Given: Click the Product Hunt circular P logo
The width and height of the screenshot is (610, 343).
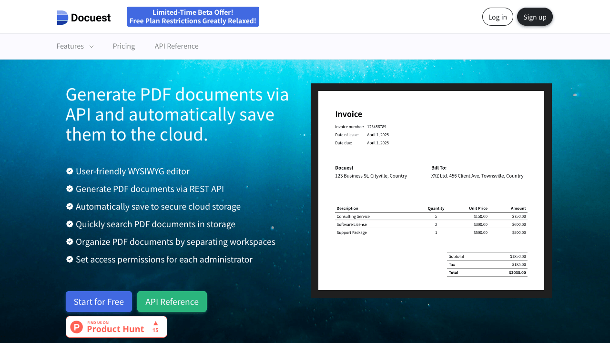Looking at the screenshot, I should 77,327.
